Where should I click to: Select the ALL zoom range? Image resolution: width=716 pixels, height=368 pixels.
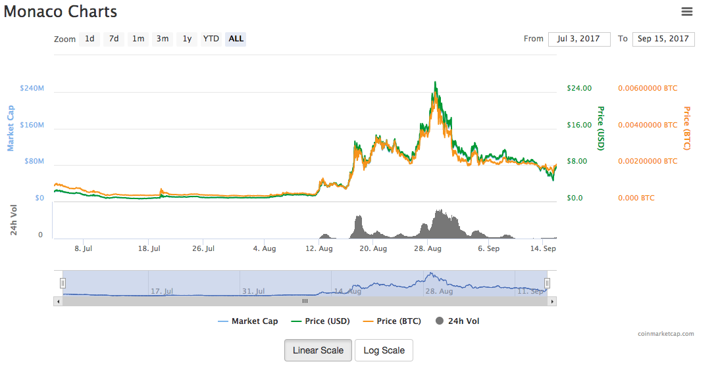coord(236,39)
